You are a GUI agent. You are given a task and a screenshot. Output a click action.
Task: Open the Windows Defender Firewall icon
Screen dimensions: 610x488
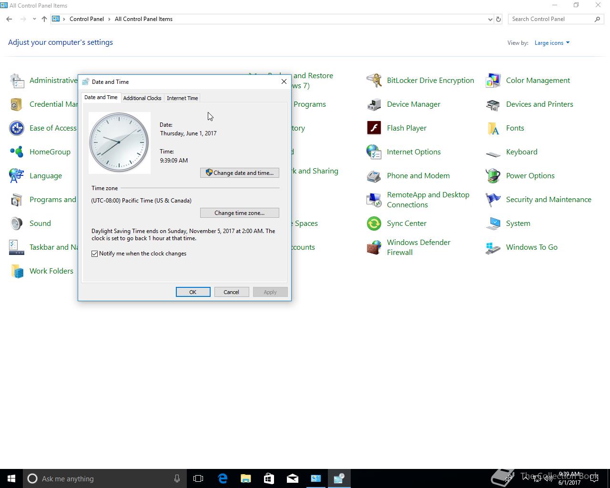374,247
